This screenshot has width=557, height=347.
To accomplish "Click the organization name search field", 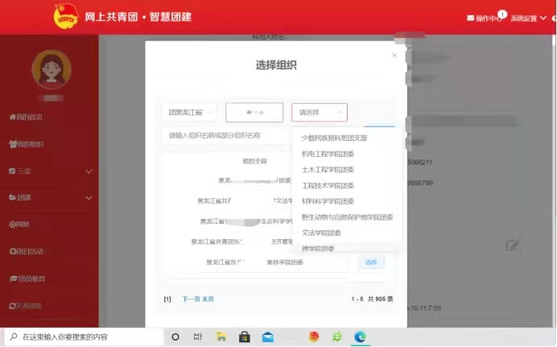I will pyautogui.click(x=225, y=135).
